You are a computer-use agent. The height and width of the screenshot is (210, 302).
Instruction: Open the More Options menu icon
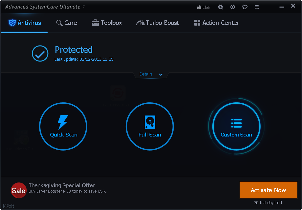[257, 7]
